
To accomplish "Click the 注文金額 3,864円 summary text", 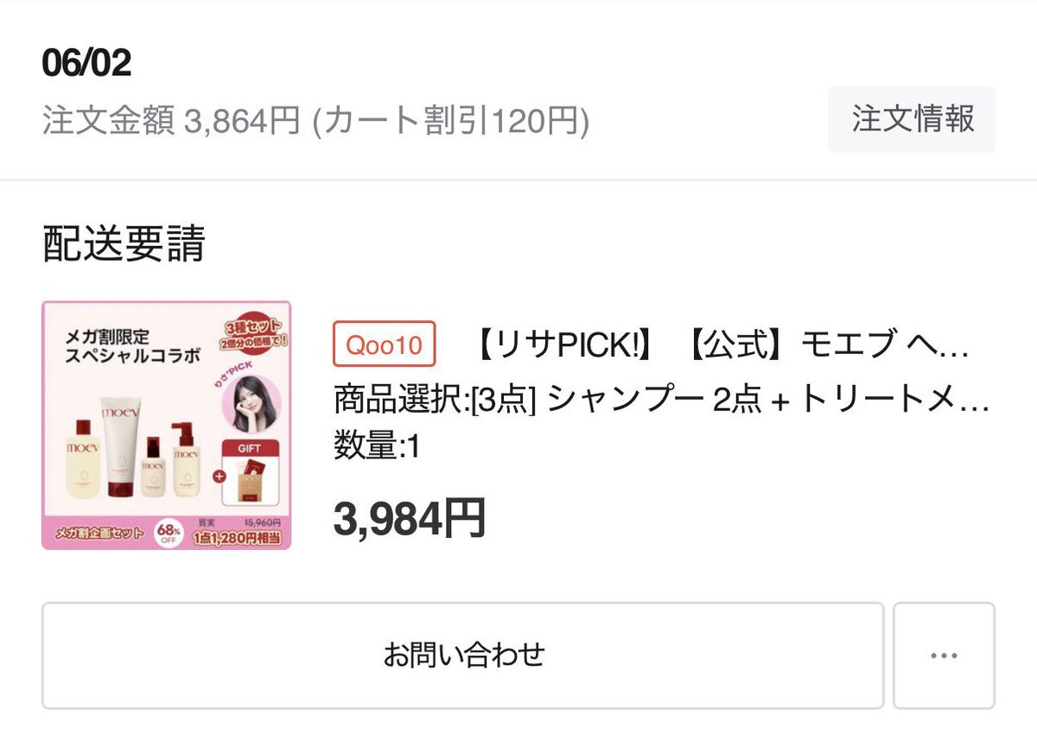I will pyautogui.click(x=171, y=121).
